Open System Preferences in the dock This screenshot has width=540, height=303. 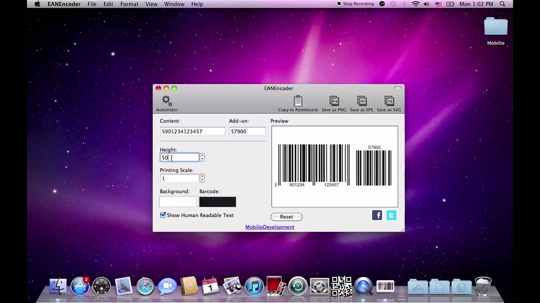click(x=319, y=286)
